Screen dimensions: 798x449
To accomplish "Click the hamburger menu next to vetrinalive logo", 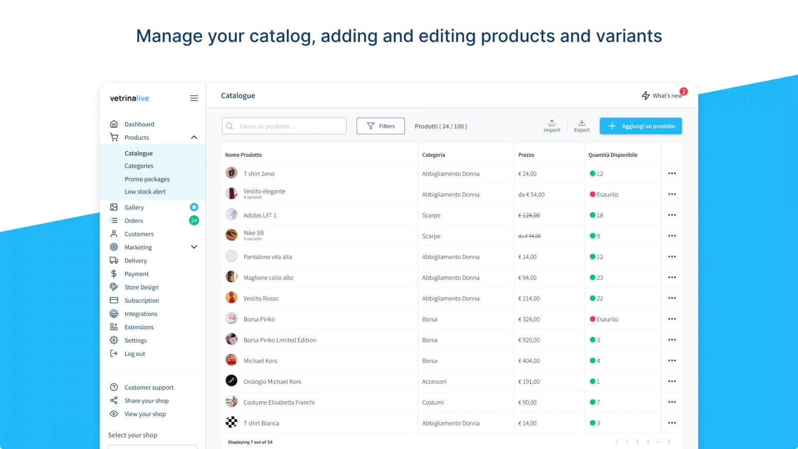I will click(x=194, y=98).
